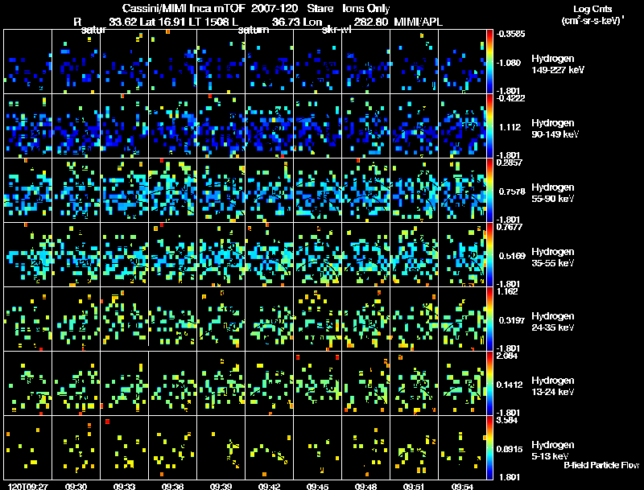Click the Hydrogen 5-13 keV row label
Screen dimensions: 644x490
[552, 451]
